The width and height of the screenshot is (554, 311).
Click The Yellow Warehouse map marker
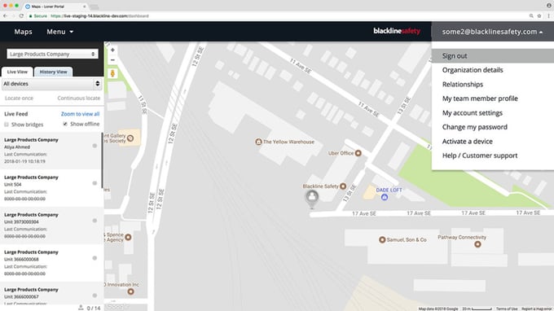pyautogui.click(x=258, y=142)
